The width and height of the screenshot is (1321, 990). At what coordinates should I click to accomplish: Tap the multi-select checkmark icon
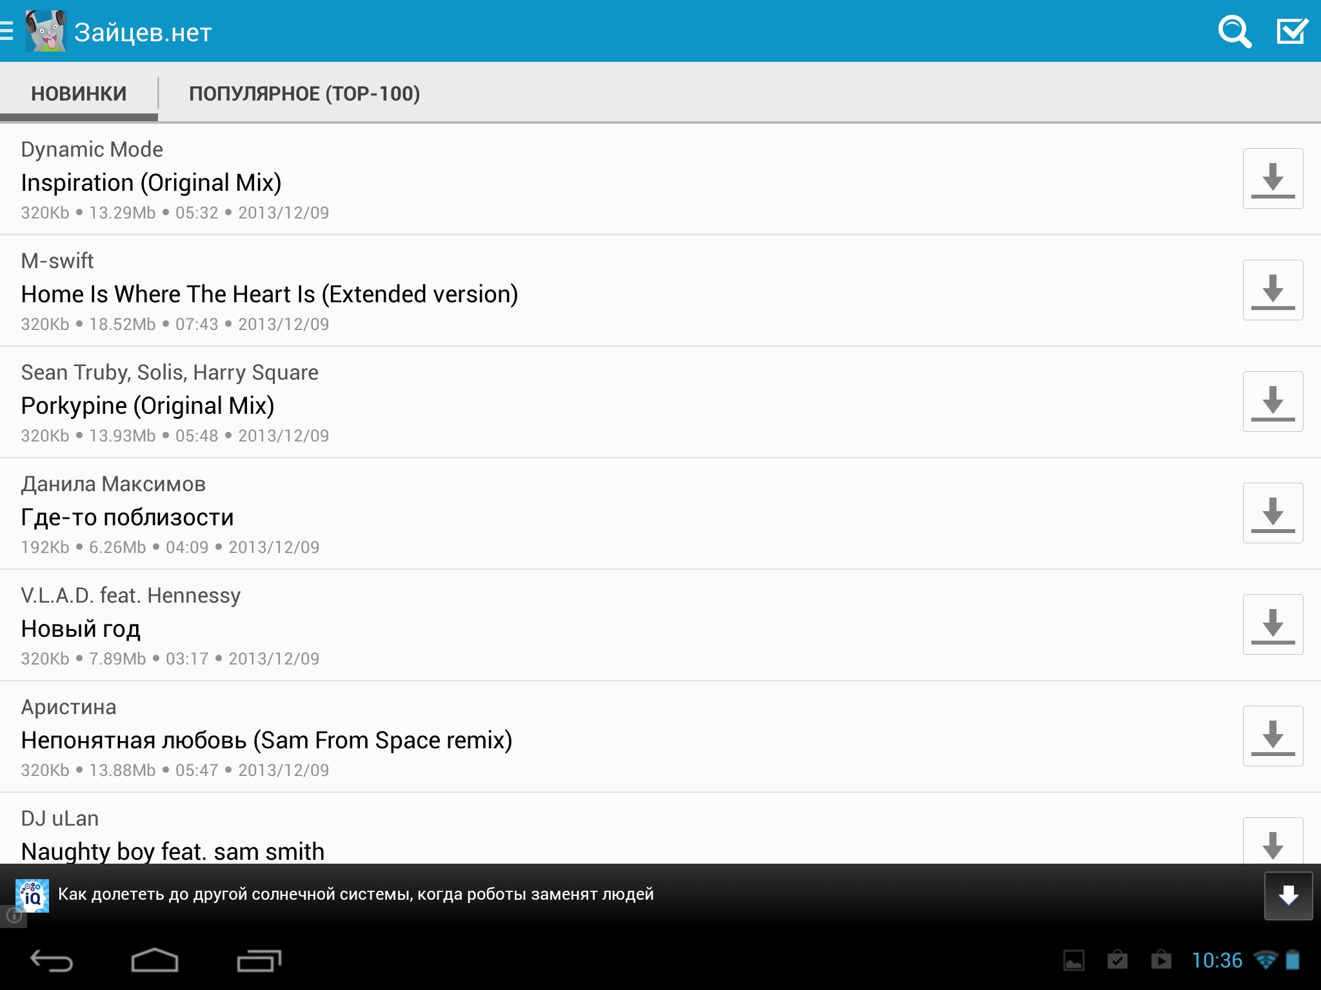pyautogui.click(x=1292, y=32)
